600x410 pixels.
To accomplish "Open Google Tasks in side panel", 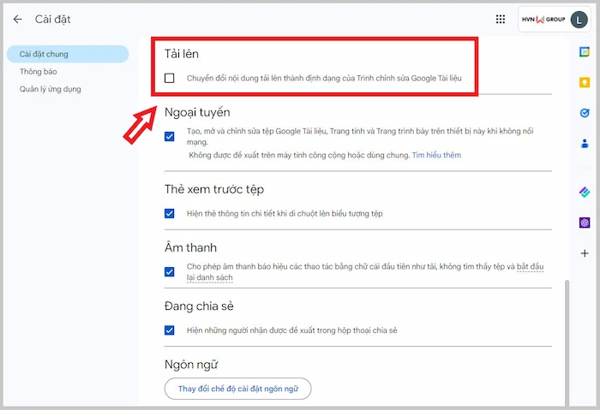I will (585, 113).
